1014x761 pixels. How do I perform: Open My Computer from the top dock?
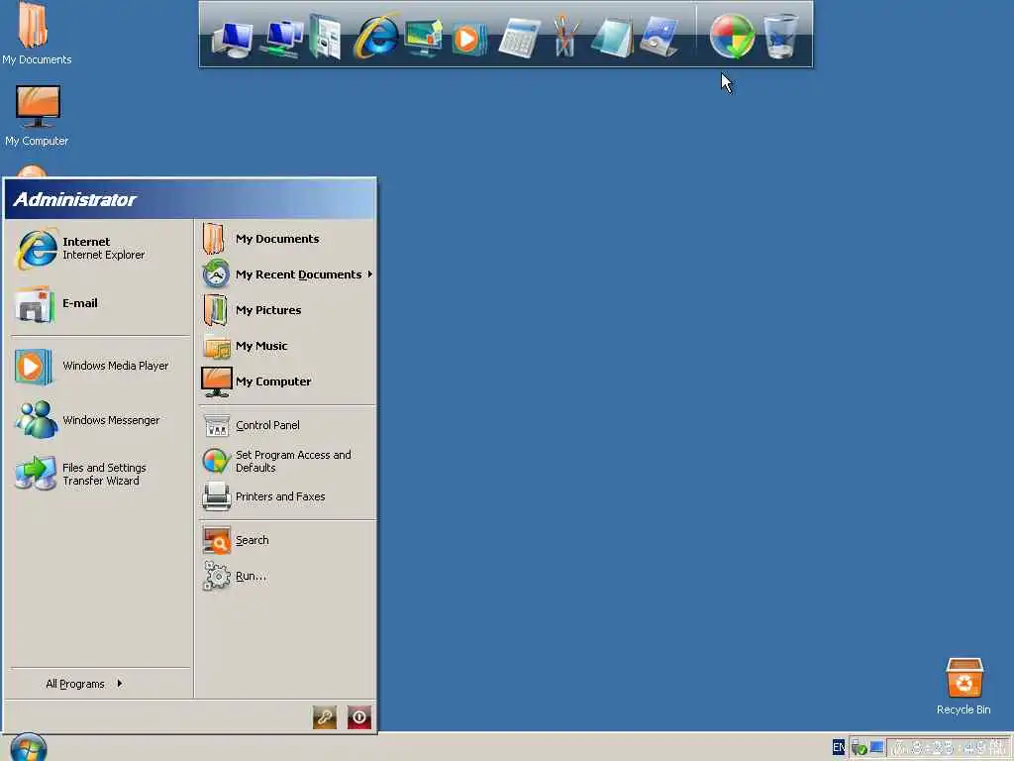(233, 39)
